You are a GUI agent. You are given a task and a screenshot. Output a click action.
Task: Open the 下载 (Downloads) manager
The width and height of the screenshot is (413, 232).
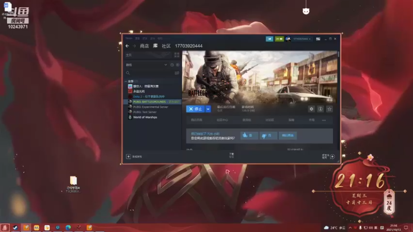click(231, 155)
